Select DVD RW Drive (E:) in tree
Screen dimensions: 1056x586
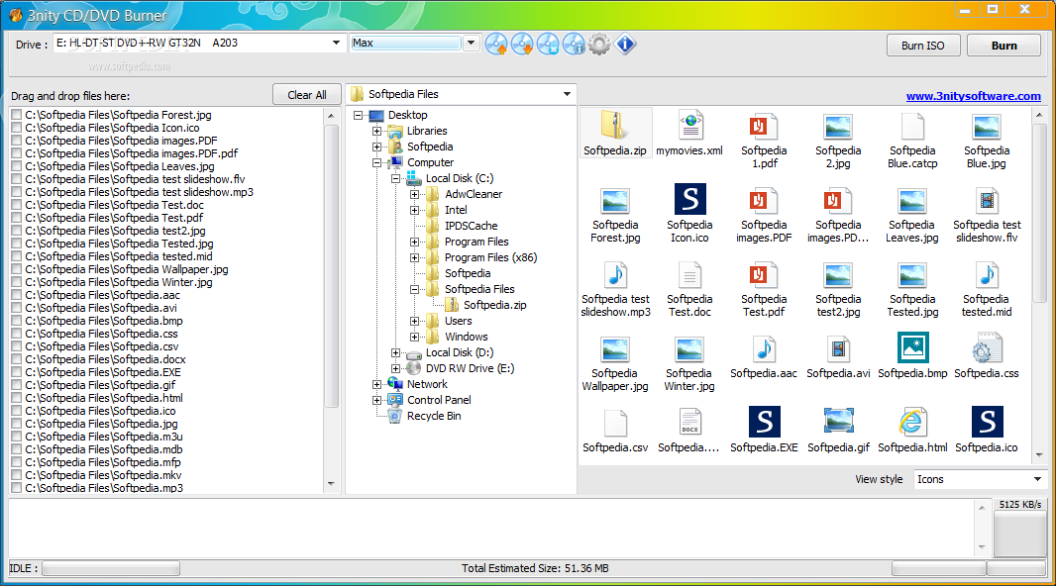click(470, 368)
